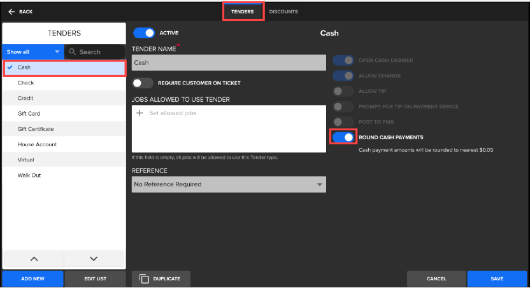The width and height of the screenshot is (530, 288).
Task: Click the Edit List button
Action: [x=95, y=278]
